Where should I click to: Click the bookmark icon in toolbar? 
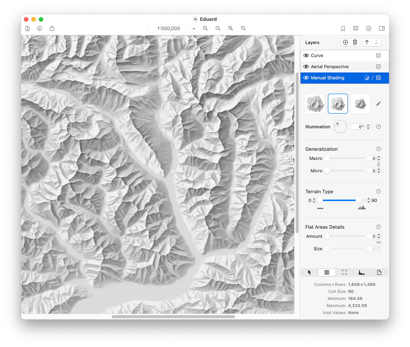tap(343, 29)
